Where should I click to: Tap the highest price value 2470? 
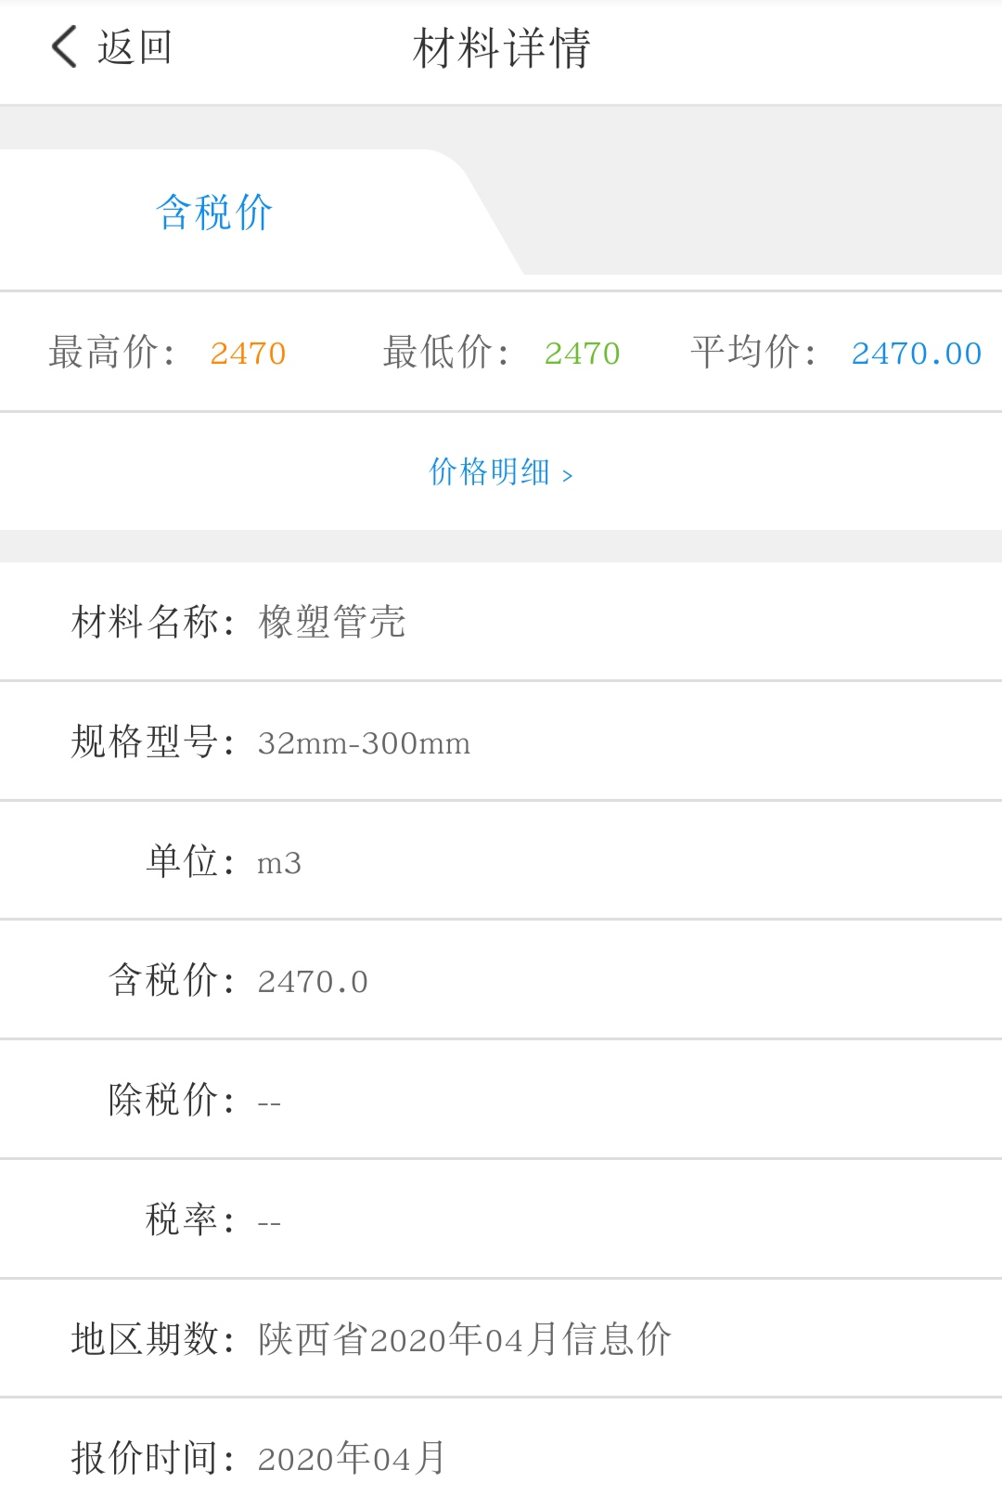(x=248, y=354)
